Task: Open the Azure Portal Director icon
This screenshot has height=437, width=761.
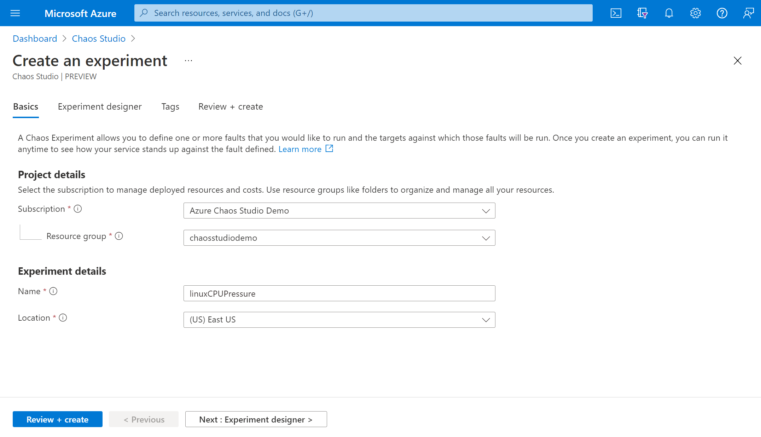Action: coord(642,12)
